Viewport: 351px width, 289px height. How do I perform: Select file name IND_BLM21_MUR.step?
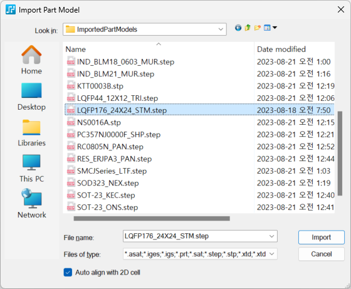tap(115, 73)
